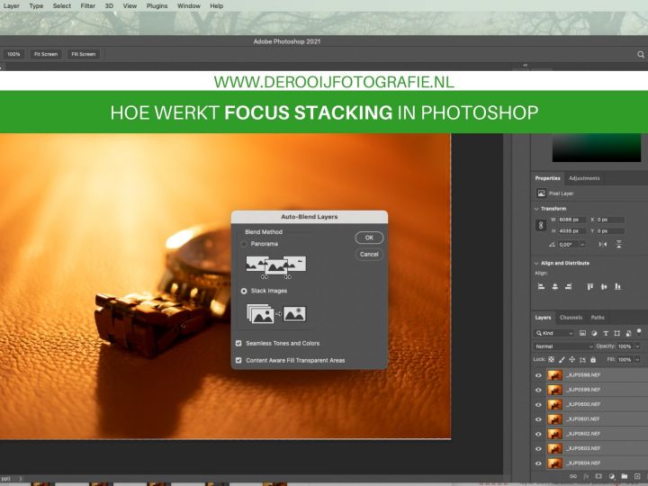Click the Pixel Layer icon in Properties
The height and width of the screenshot is (486, 648).
(x=541, y=193)
